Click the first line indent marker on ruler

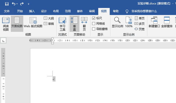(x=52, y=39)
